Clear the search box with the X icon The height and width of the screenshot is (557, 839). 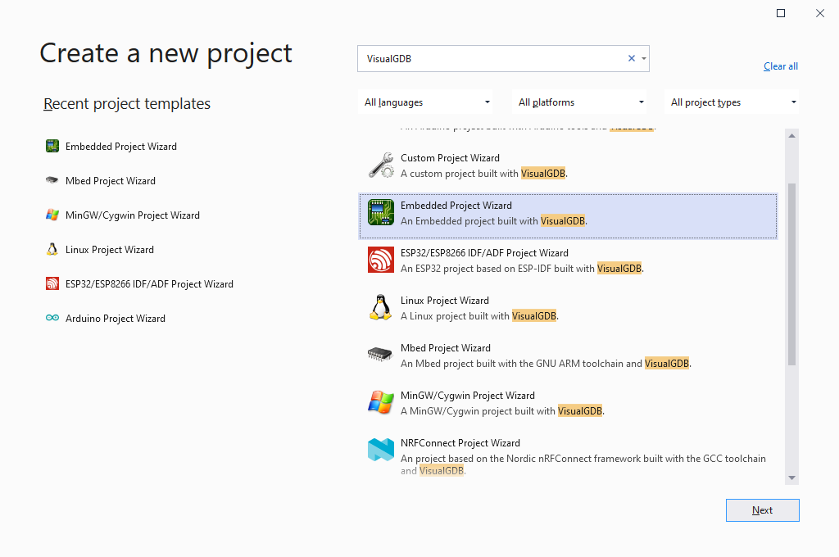click(632, 58)
